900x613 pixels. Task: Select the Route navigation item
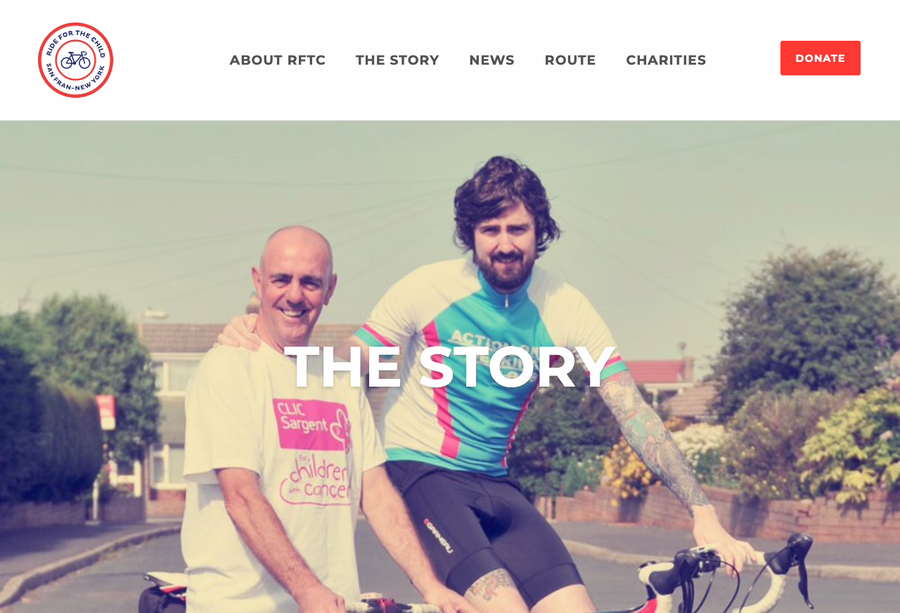click(x=570, y=60)
